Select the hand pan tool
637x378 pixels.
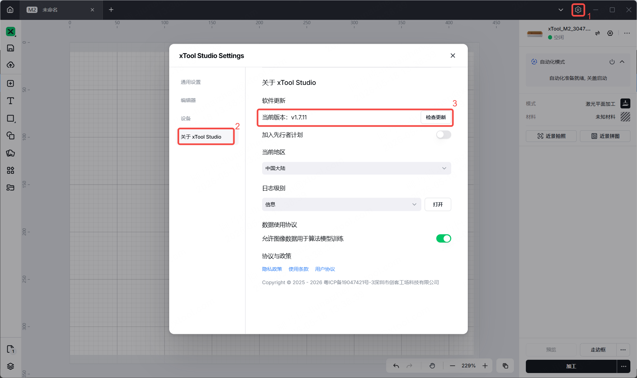point(432,366)
